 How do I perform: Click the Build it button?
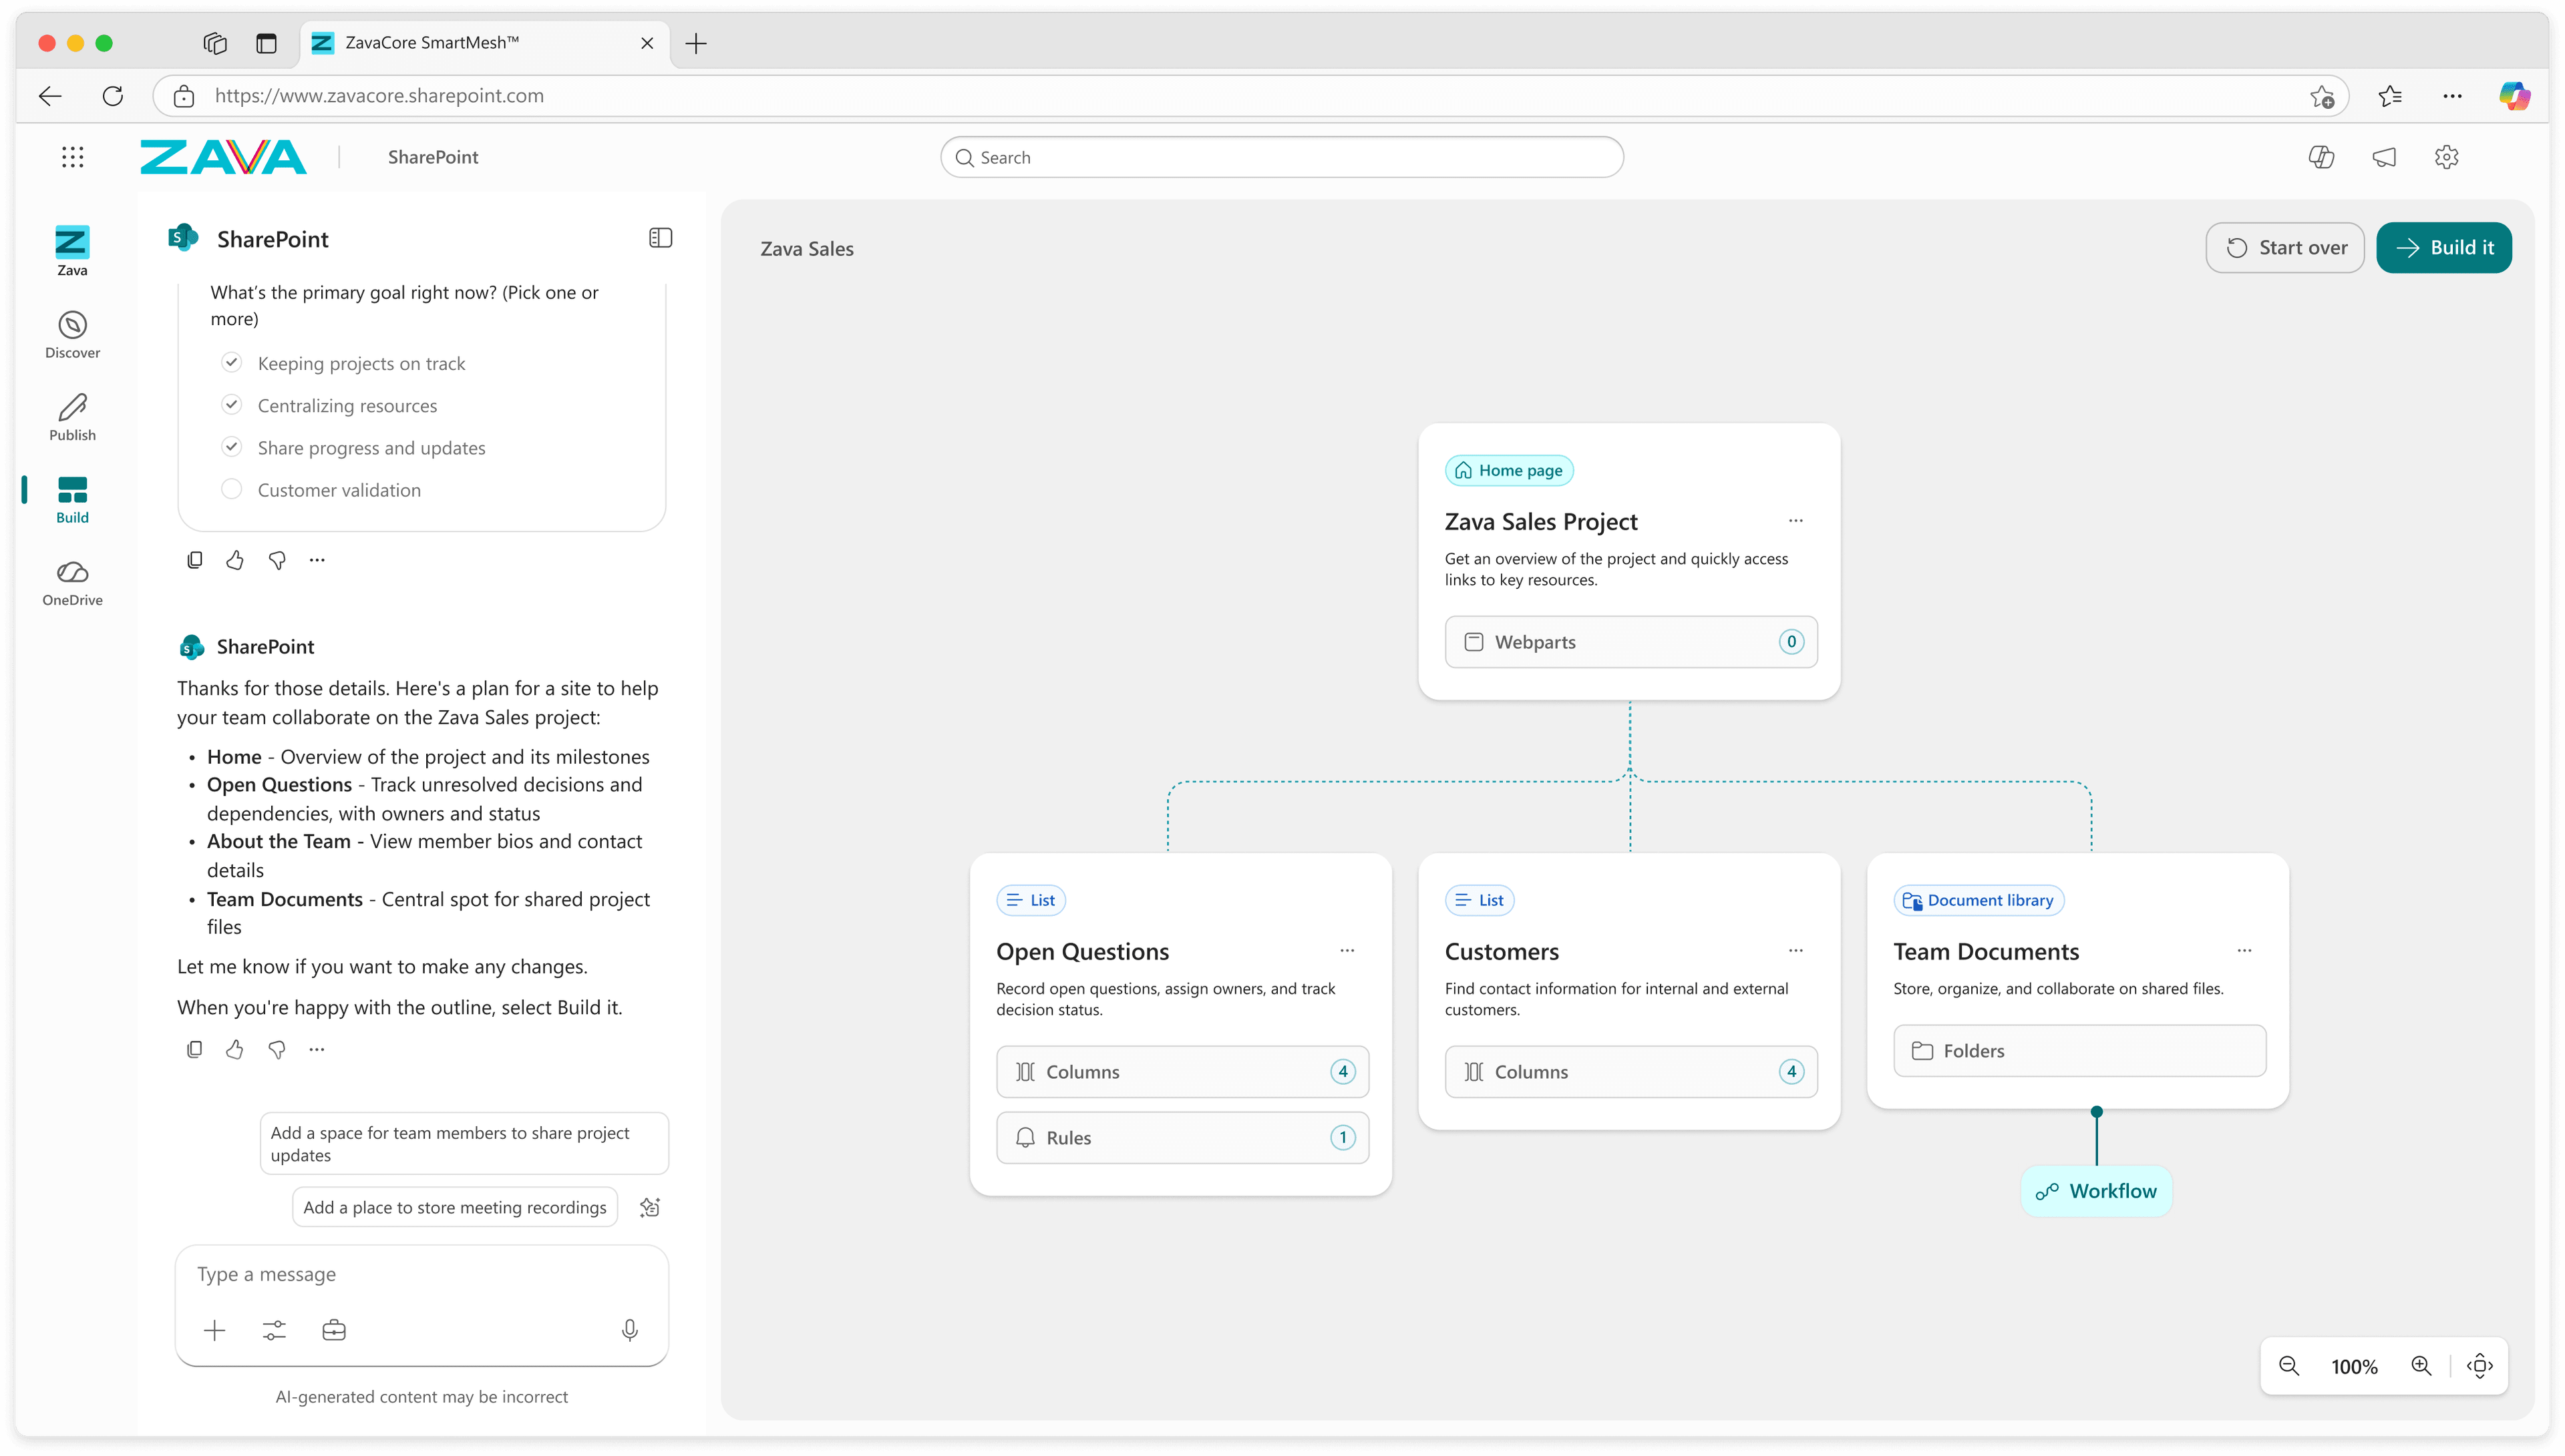[x=2444, y=248]
